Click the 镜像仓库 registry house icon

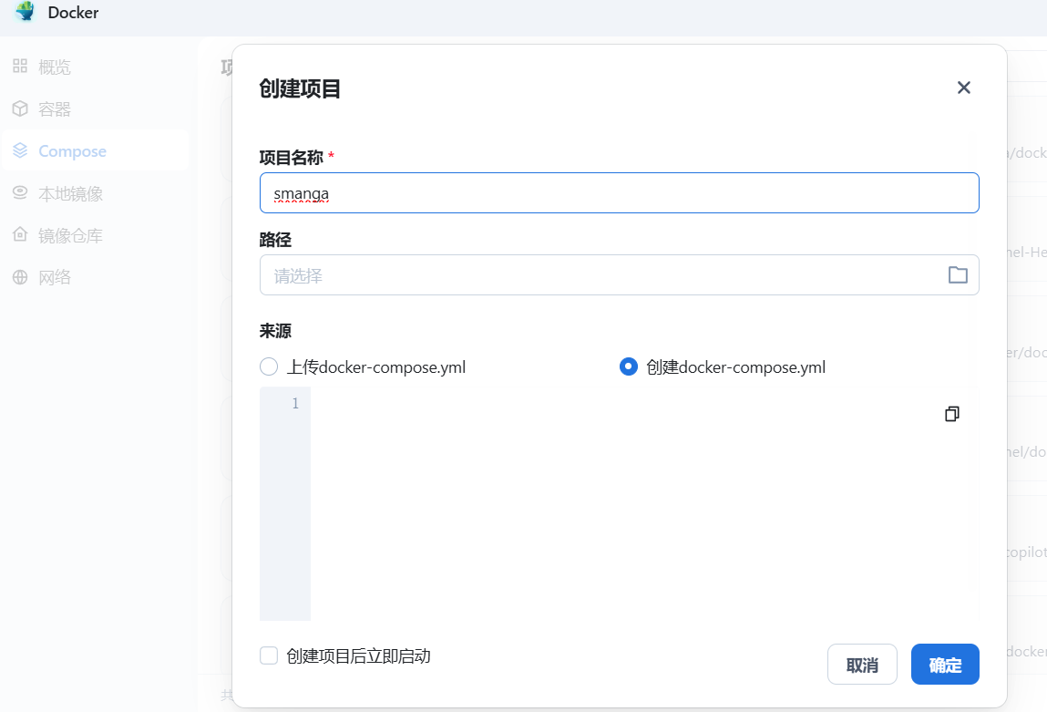point(20,235)
